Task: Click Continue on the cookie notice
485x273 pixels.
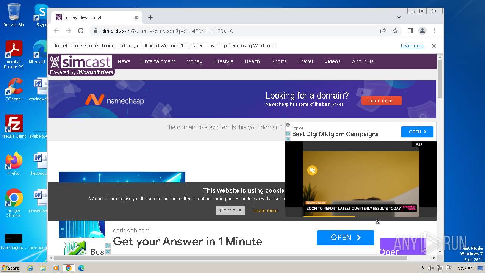Action: click(x=230, y=210)
